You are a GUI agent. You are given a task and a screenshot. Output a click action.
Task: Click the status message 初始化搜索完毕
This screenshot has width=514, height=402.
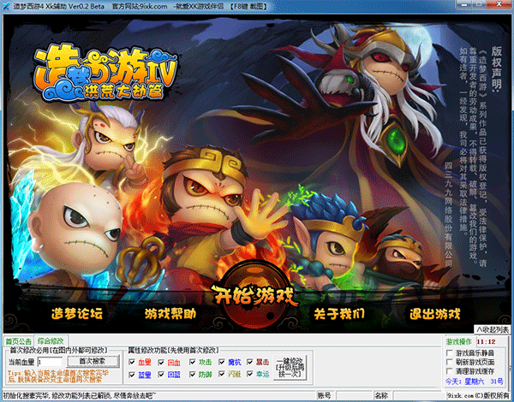[80, 395]
